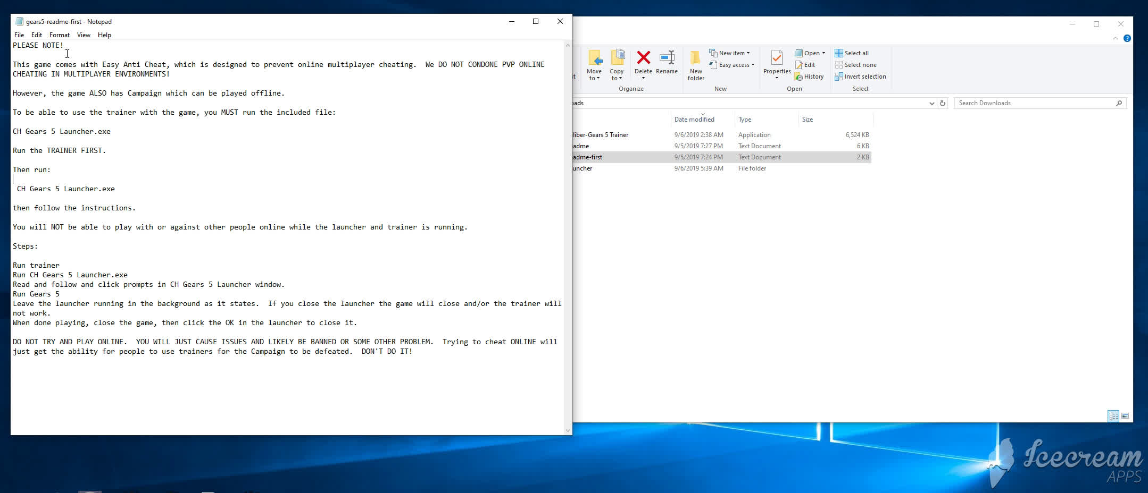The image size is (1148, 493).
Task: Open file History from the ribbon
Action: pyautogui.click(x=809, y=76)
